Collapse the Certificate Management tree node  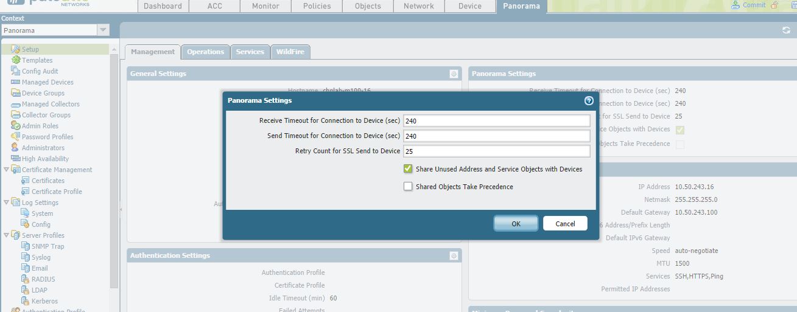(6, 170)
